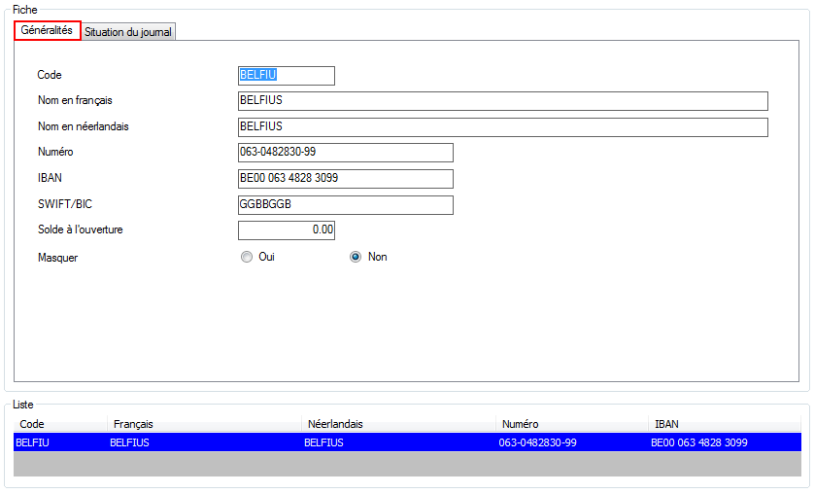The image size is (815, 494).
Task: Sort list by Code column header
Action: [x=60, y=424]
